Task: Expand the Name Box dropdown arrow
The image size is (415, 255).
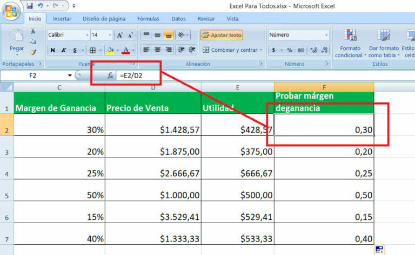Action: [70, 75]
